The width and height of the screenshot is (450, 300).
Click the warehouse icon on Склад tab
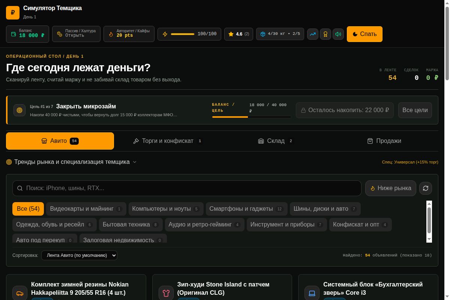[x=261, y=141]
